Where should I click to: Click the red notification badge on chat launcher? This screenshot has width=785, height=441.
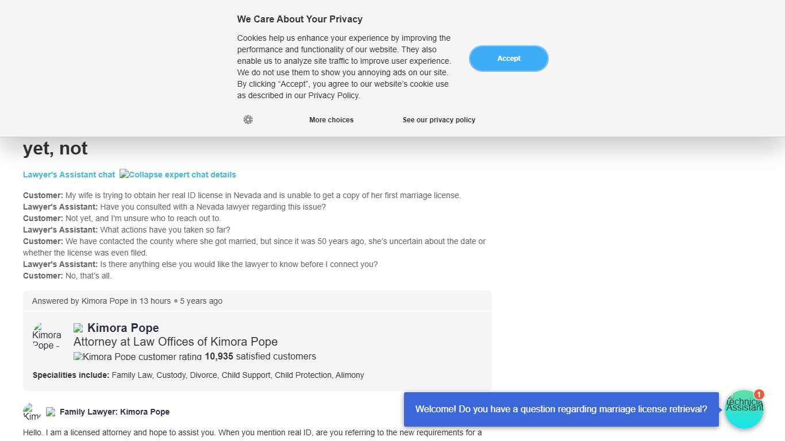click(x=759, y=394)
